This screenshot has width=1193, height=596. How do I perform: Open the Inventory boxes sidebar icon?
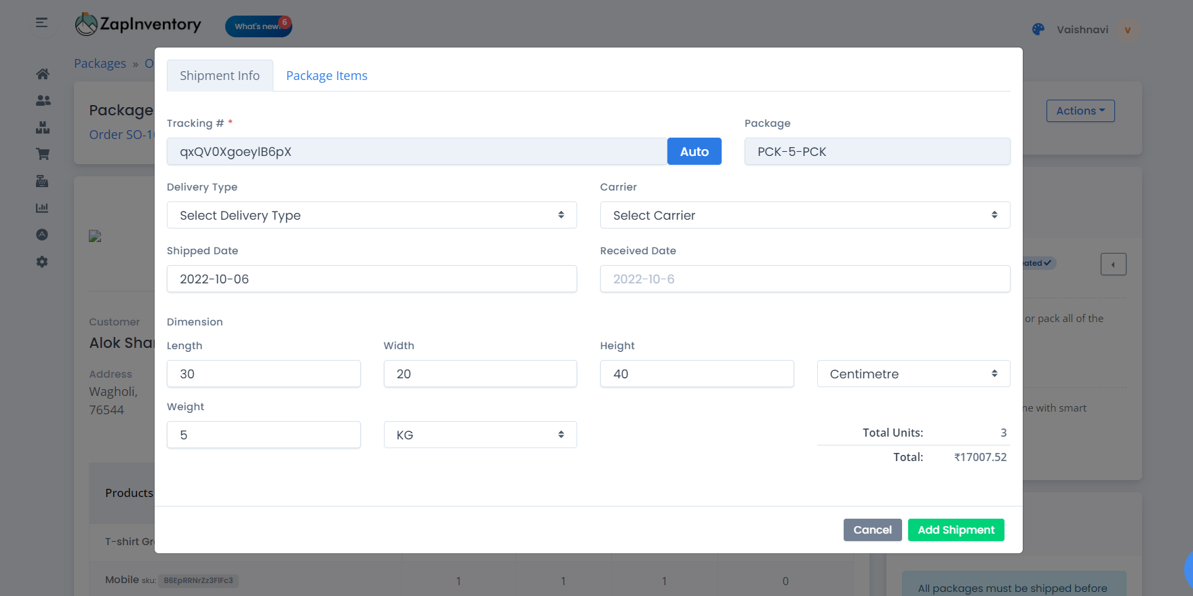[43, 127]
